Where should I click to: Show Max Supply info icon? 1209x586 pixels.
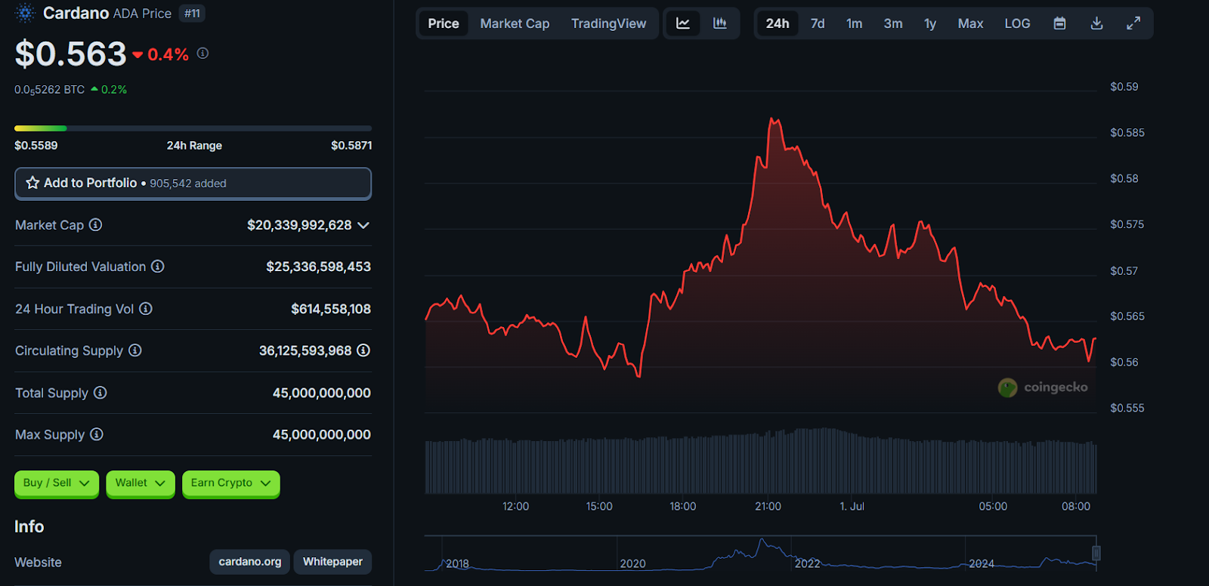[x=97, y=433]
